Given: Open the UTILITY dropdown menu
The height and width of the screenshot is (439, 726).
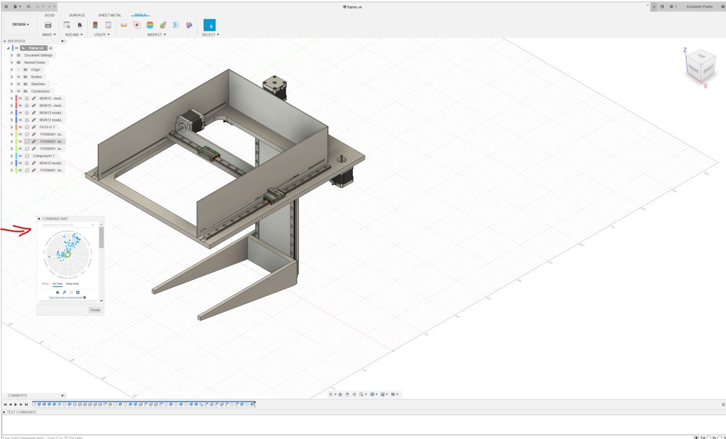Looking at the screenshot, I should pyautogui.click(x=102, y=35).
